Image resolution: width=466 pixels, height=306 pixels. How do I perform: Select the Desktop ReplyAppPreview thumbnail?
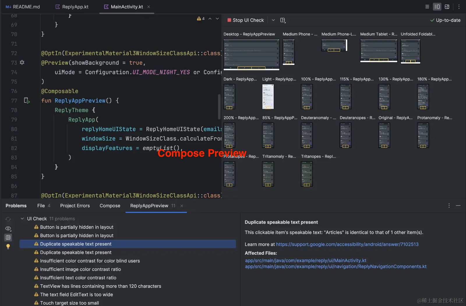click(251, 55)
